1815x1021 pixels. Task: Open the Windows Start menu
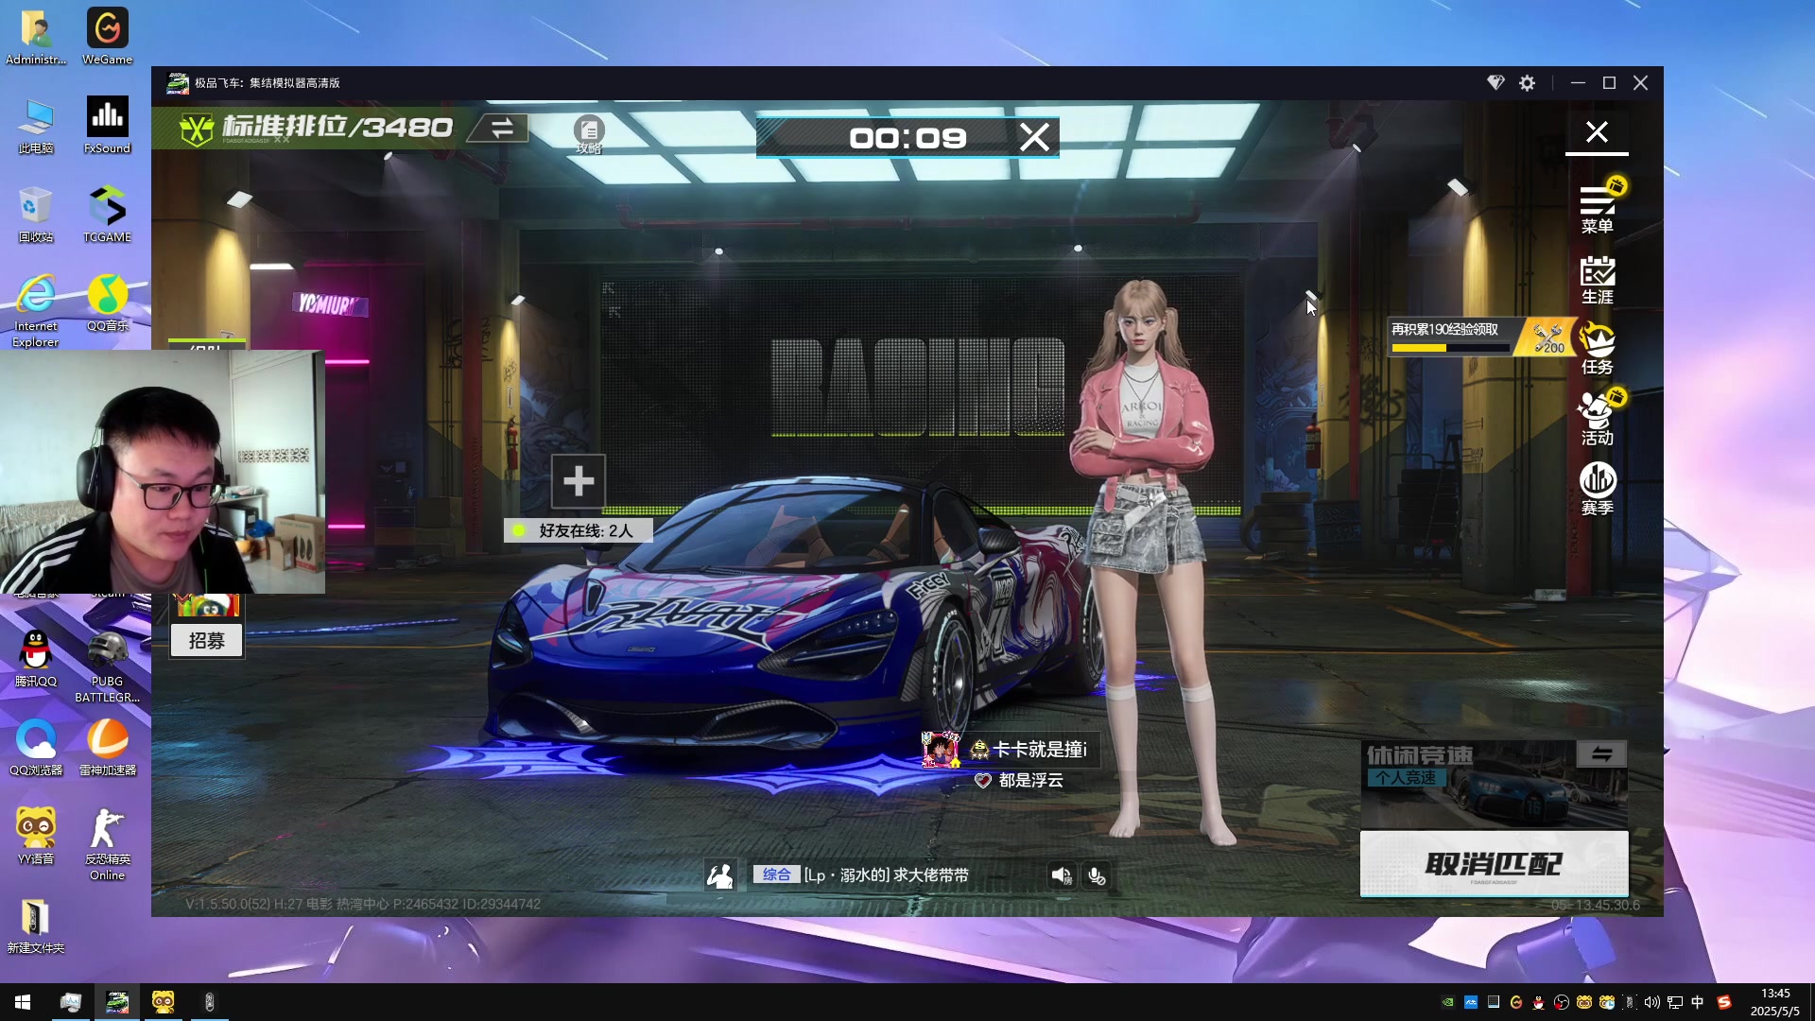point(23,1002)
